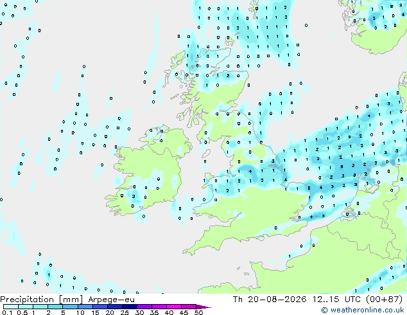Viewport: 407px width, 315px height.
Task: Select the 0.5–1 mm legend color swatch
Action: coord(26,307)
